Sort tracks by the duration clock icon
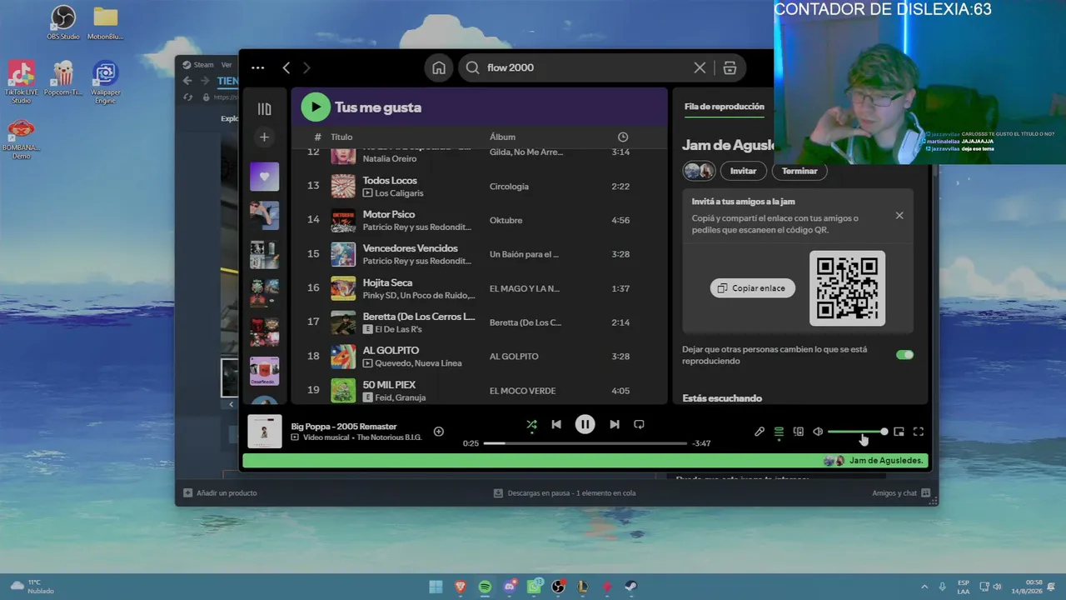The image size is (1066, 600). tap(623, 137)
